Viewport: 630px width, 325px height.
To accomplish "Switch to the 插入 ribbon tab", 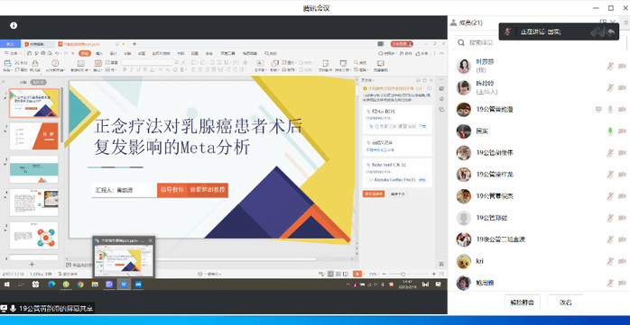I will click(x=99, y=53).
